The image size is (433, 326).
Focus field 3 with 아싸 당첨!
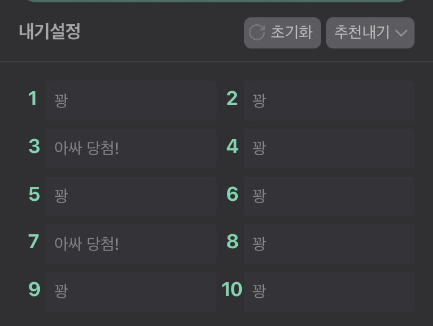pos(131,148)
